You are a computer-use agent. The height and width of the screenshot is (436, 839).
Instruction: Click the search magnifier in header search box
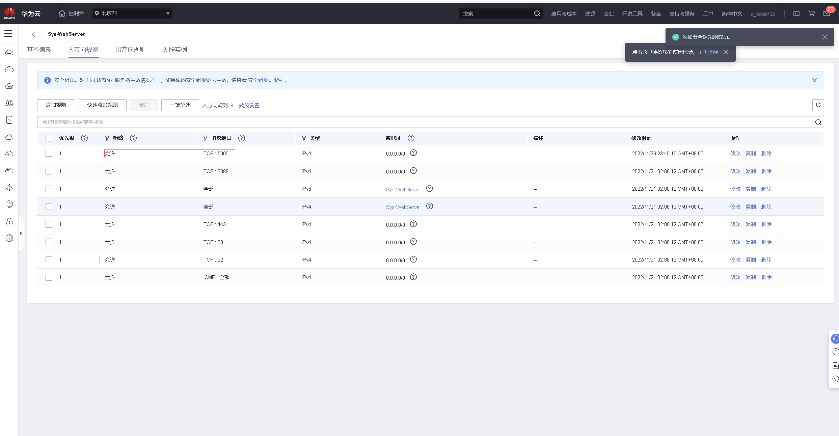(537, 13)
